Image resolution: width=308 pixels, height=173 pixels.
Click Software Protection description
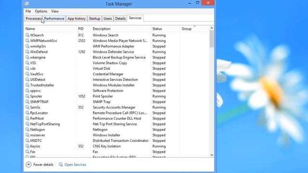tap(108, 91)
